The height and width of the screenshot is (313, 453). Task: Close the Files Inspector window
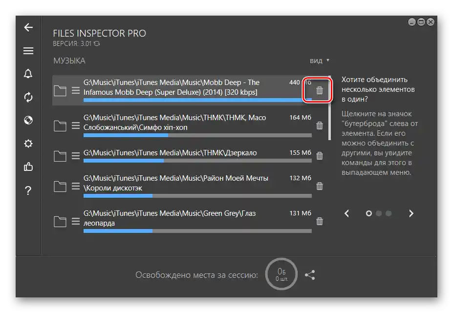coord(431,22)
